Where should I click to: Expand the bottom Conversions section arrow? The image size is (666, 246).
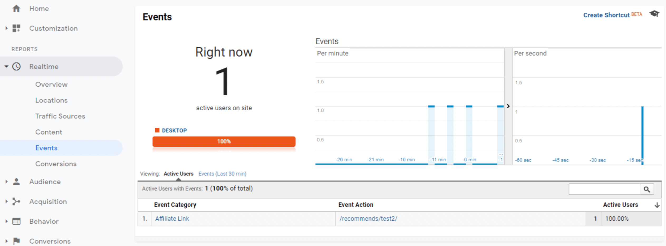pyautogui.click(x=7, y=241)
